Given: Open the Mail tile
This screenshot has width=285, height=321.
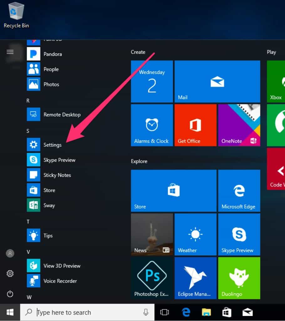Looking at the screenshot, I should pos(217,81).
